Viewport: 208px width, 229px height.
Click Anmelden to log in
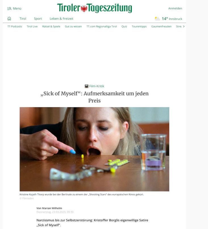point(175,8)
